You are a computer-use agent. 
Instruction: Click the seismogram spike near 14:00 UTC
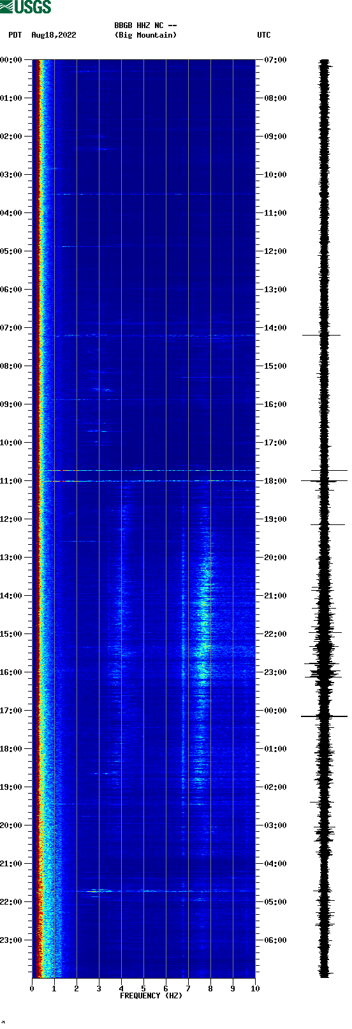[321, 335]
